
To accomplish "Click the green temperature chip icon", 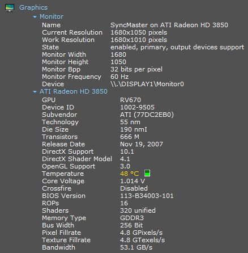I will tap(147, 173).
